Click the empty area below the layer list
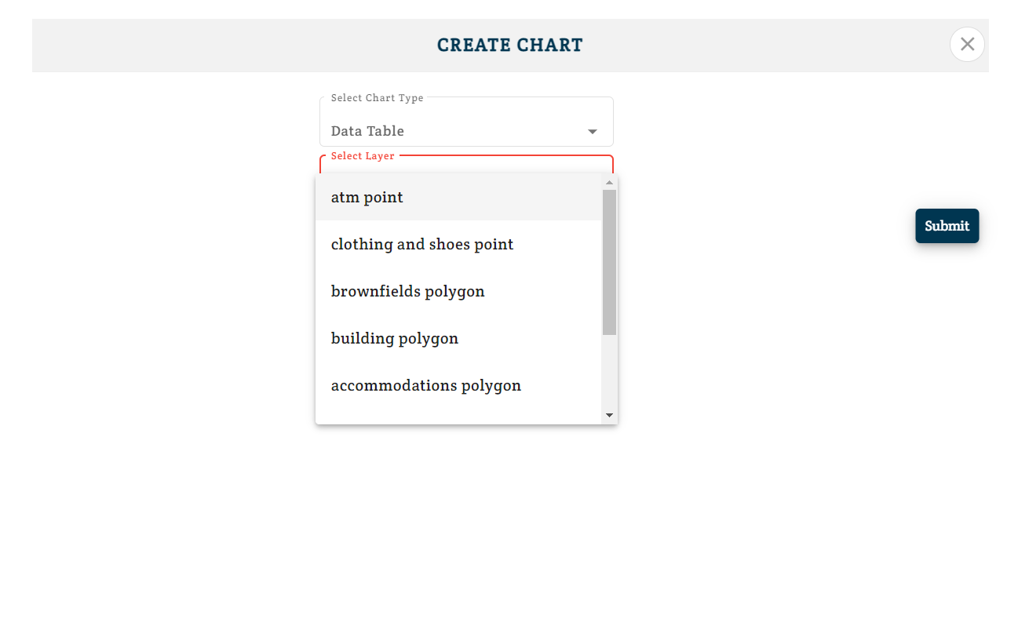Viewport: 1018px width, 644px height. pos(466,510)
